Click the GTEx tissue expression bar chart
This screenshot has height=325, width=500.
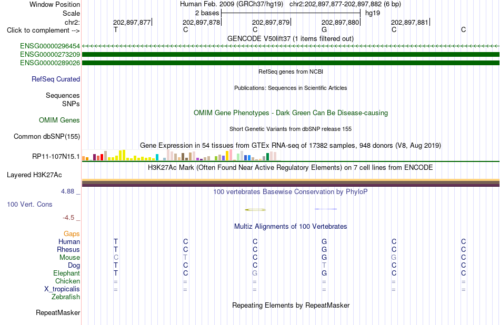pos(182,155)
